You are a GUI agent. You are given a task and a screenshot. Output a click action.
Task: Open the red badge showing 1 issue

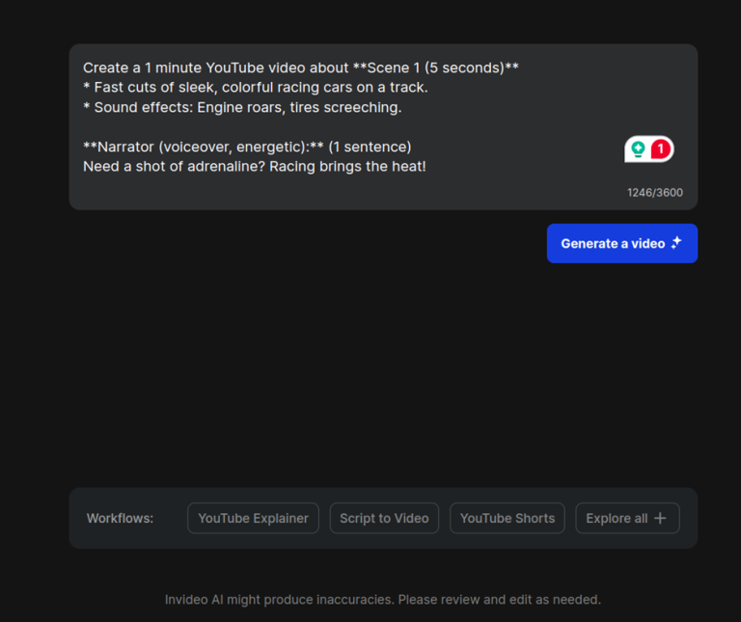coord(661,149)
